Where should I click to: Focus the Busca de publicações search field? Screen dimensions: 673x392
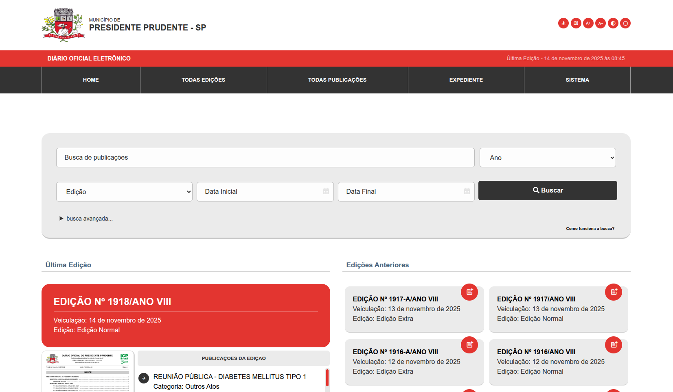coord(265,158)
